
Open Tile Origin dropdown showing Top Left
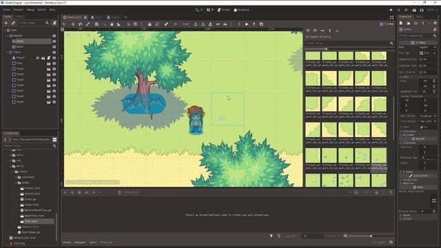[428, 121]
